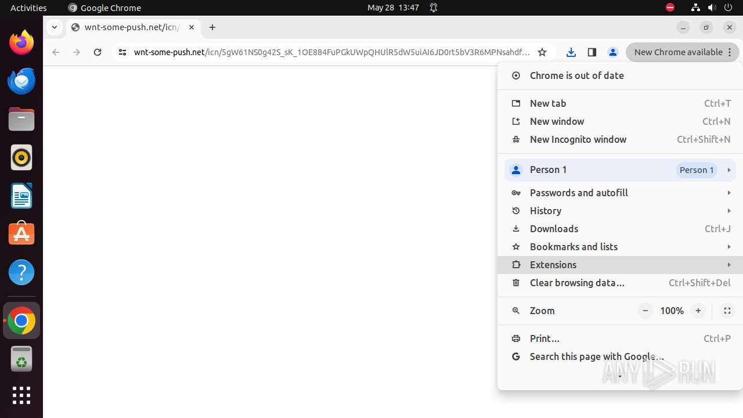Click the back navigation arrow
The image size is (743, 418).
tap(56, 52)
